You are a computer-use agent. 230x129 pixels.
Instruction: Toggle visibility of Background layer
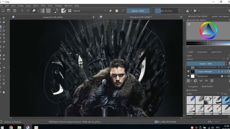[x=188, y=76]
